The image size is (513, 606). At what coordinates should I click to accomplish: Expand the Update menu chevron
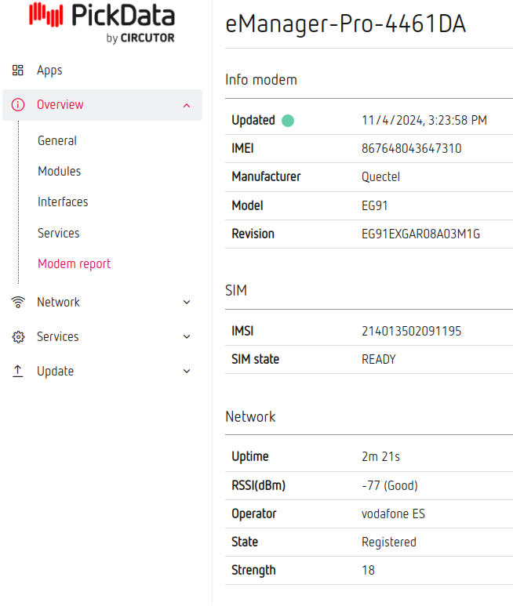(x=186, y=372)
